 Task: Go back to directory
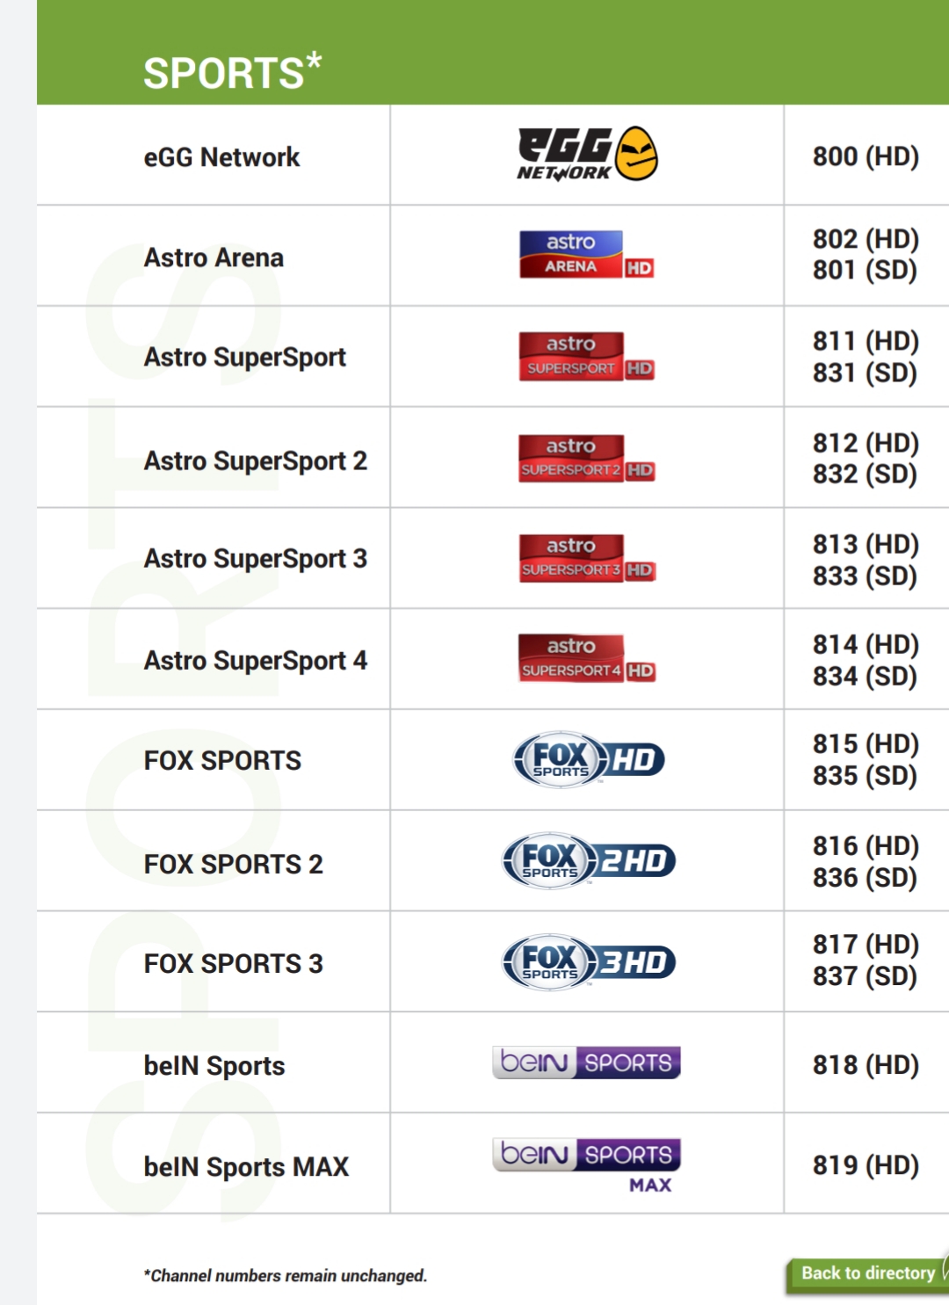(867, 1273)
